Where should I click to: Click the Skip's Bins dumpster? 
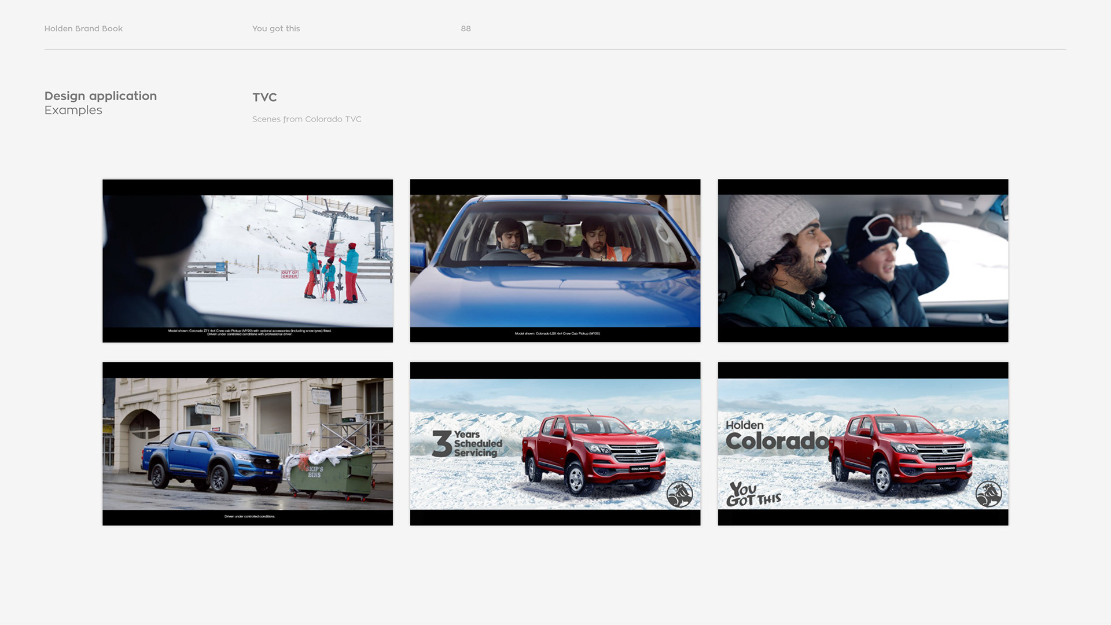tap(330, 475)
